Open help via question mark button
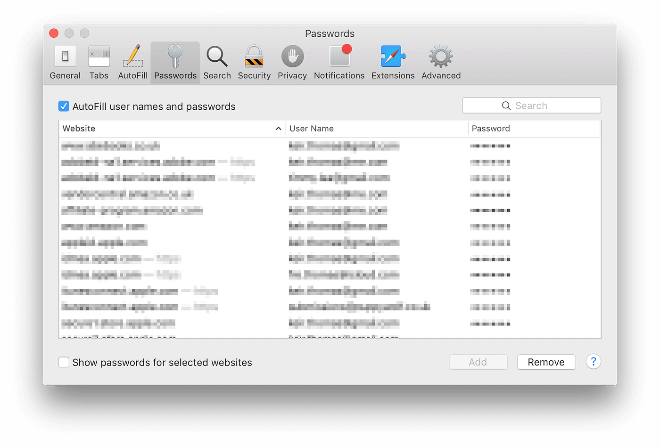 [x=593, y=362]
